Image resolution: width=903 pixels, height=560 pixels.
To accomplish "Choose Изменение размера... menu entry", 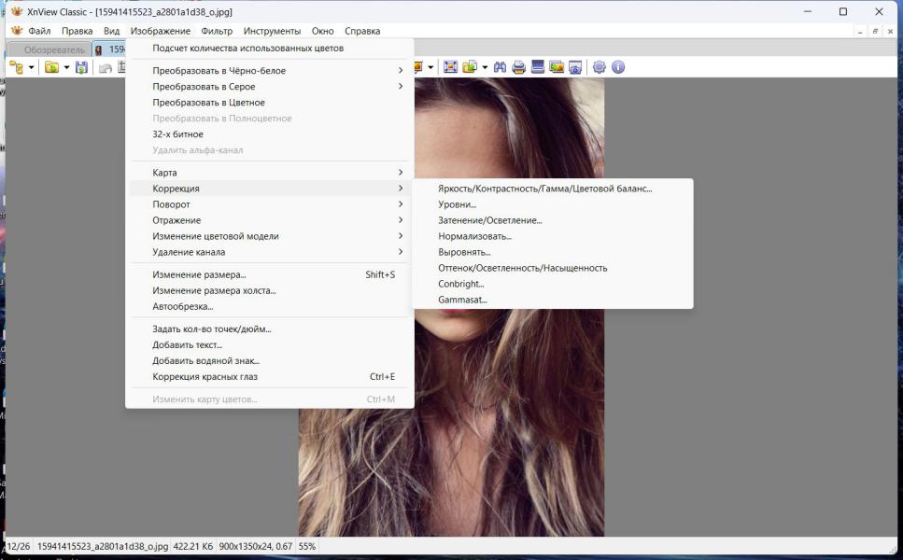I will pos(199,274).
